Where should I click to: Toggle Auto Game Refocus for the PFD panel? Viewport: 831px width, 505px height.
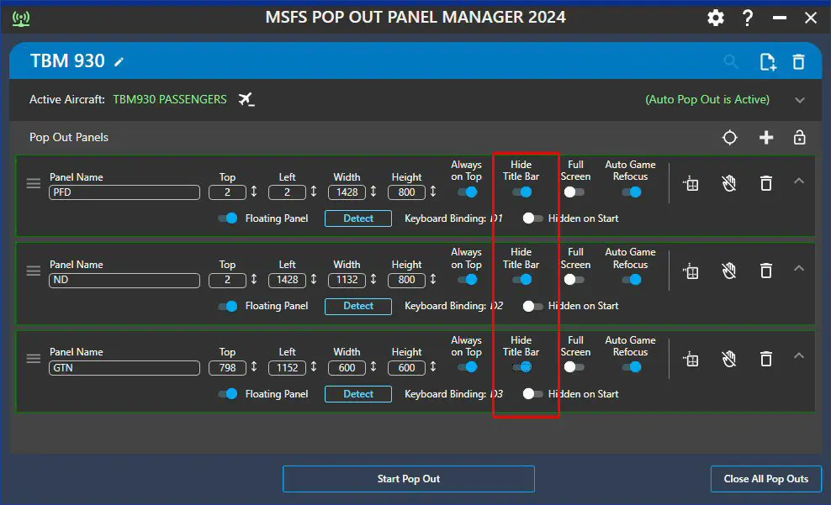point(632,192)
